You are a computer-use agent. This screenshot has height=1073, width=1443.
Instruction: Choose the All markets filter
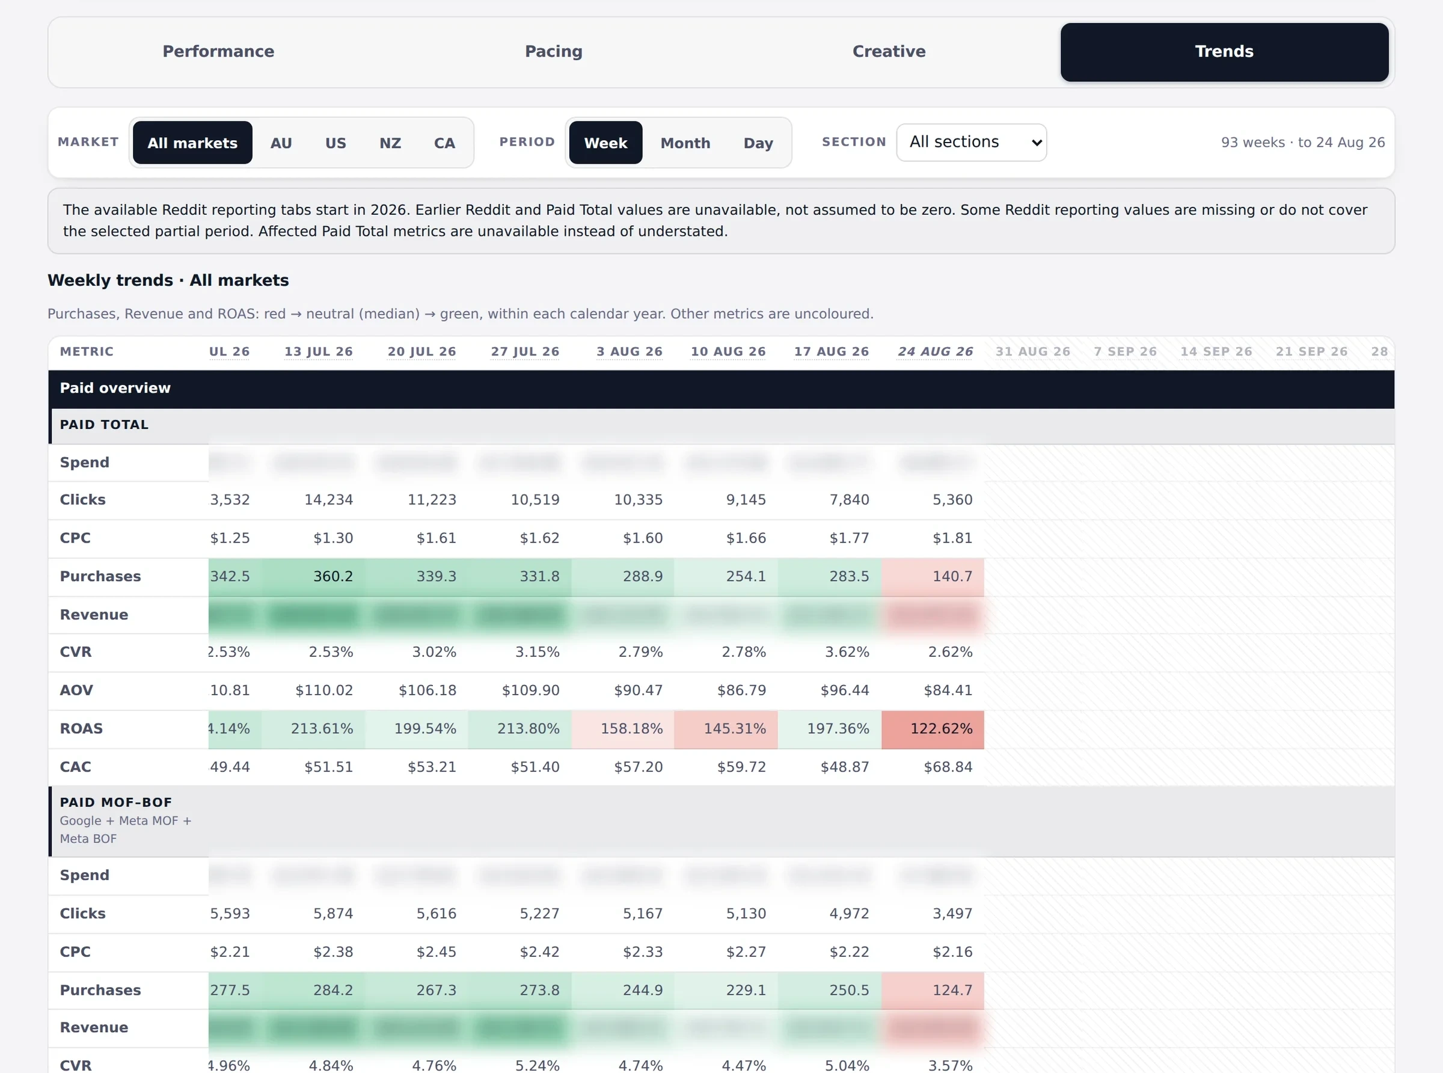click(192, 143)
